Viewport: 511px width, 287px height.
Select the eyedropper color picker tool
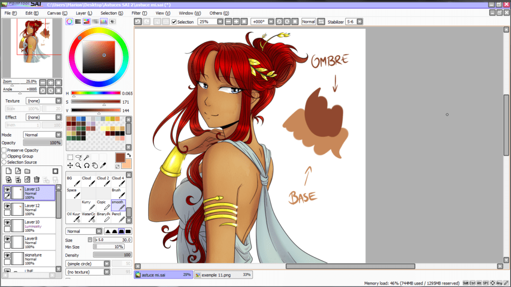tap(103, 165)
